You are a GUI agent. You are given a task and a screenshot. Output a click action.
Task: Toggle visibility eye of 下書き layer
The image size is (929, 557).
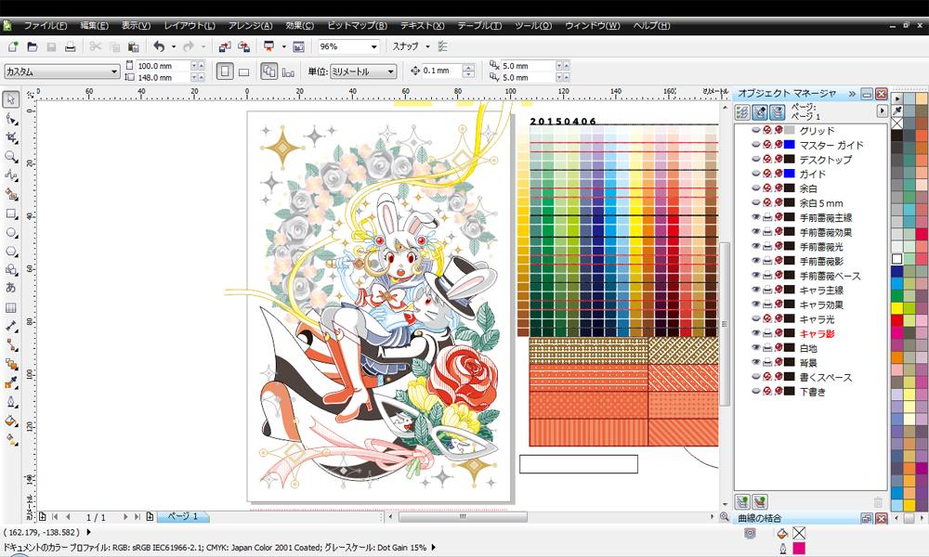(x=756, y=392)
